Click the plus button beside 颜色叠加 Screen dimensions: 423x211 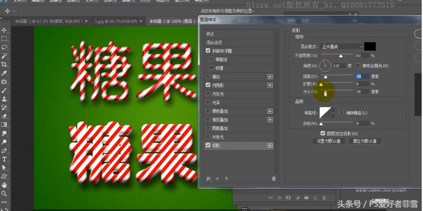click(270, 111)
